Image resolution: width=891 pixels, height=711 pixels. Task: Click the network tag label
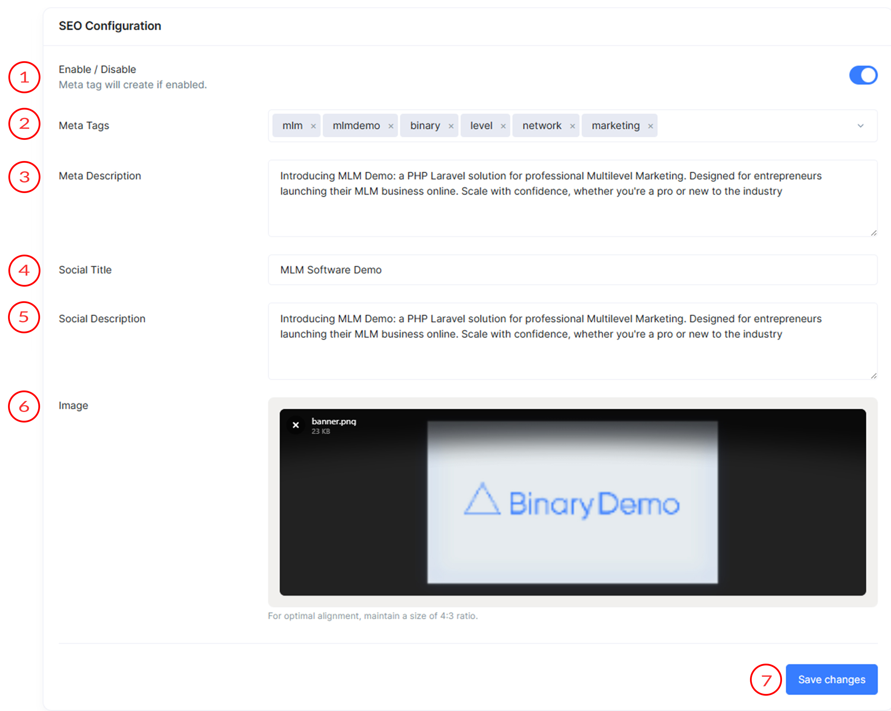[542, 126]
